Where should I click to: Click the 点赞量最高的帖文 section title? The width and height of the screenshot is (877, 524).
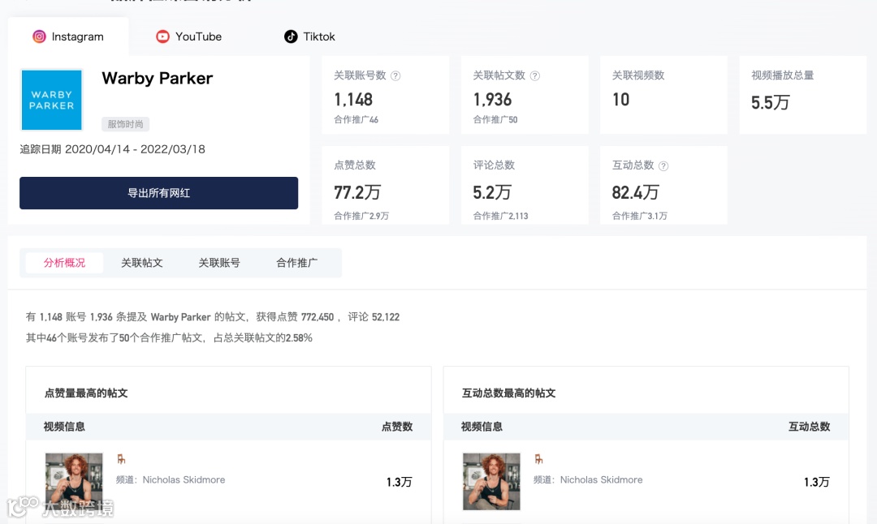tap(86, 393)
